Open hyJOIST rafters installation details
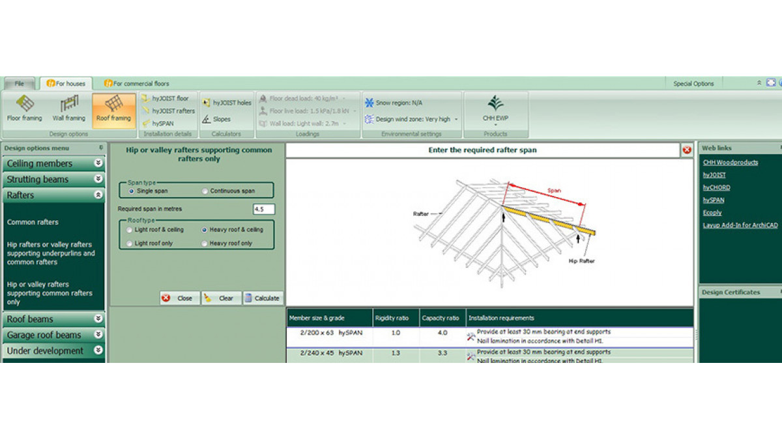Viewport: 782px width, 439px height. pyautogui.click(x=168, y=111)
